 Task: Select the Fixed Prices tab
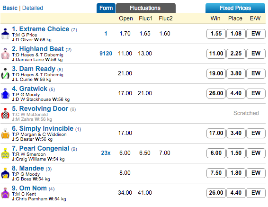coord(235,8)
